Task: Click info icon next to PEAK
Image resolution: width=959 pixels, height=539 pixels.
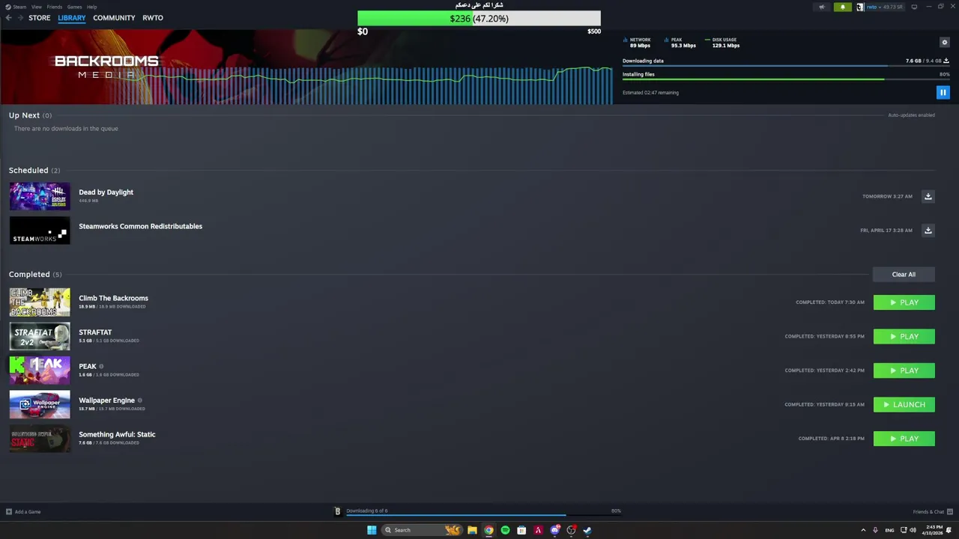Action: click(101, 367)
